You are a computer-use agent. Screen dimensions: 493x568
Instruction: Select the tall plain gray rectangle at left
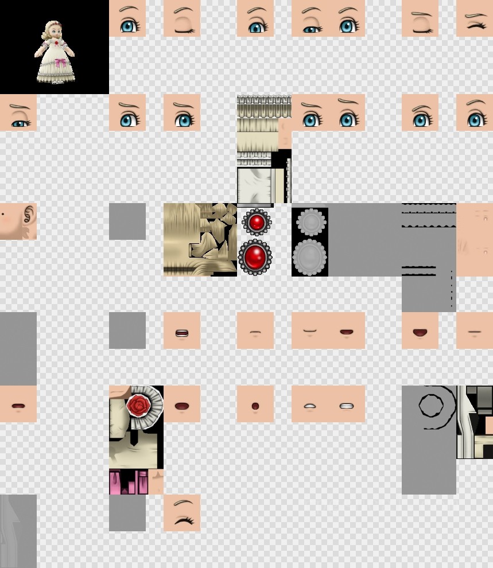tap(18, 348)
